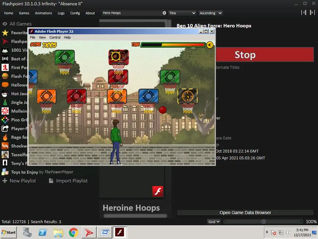
Task: Switch to Flash Player taskbar icon
Action: pyautogui.click(x=120, y=232)
